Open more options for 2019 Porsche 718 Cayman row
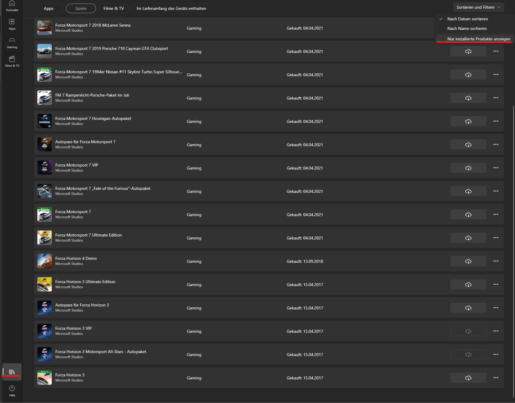 click(x=496, y=51)
